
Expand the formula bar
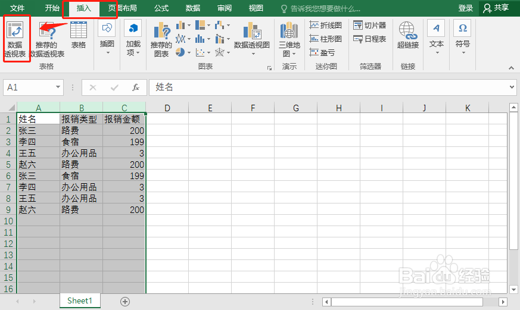[x=512, y=87]
